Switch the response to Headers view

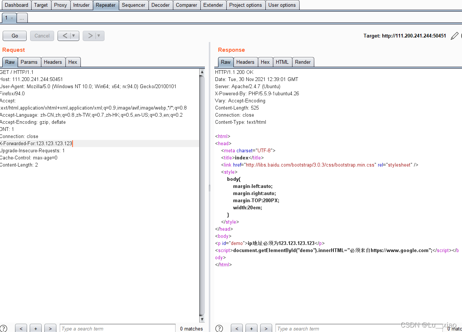coord(245,62)
